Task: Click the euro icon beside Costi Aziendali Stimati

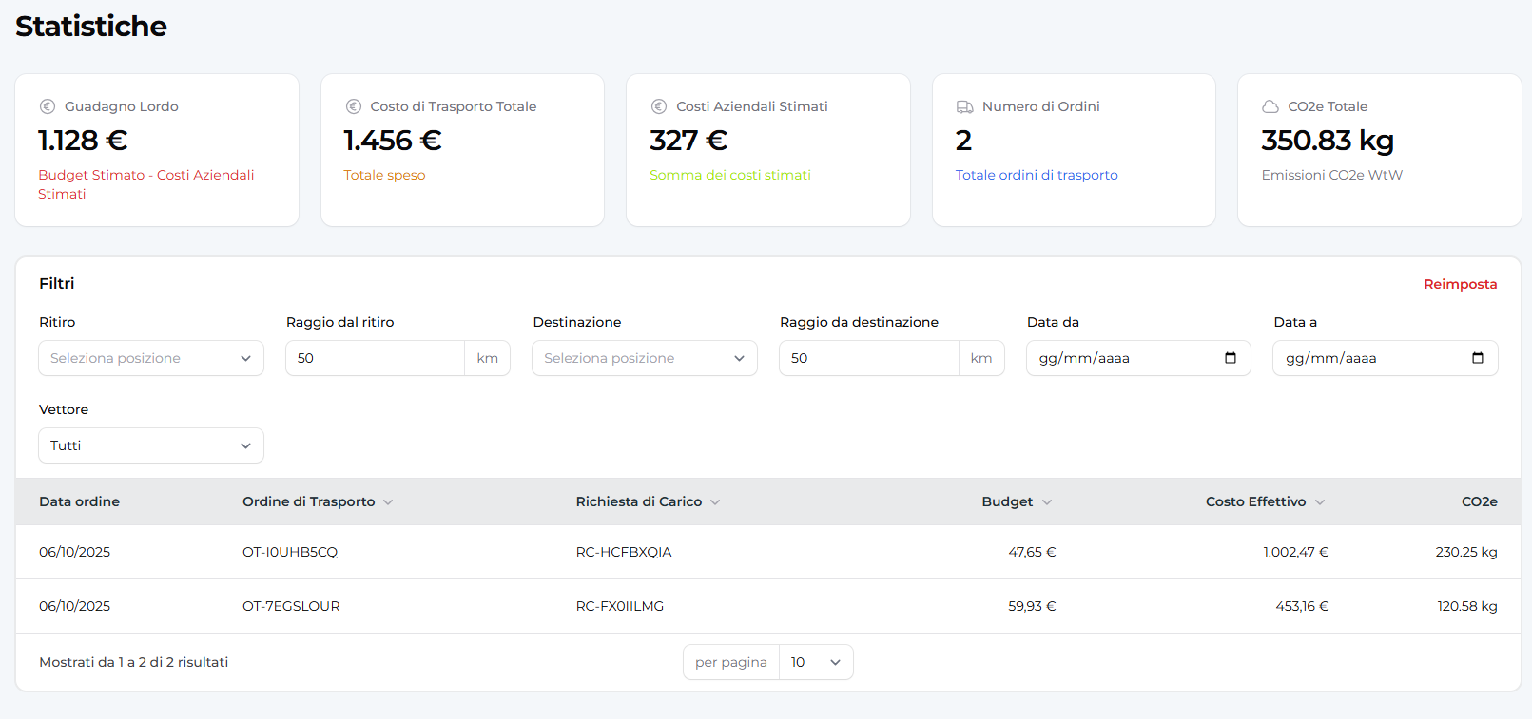Action: (x=658, y=106)
